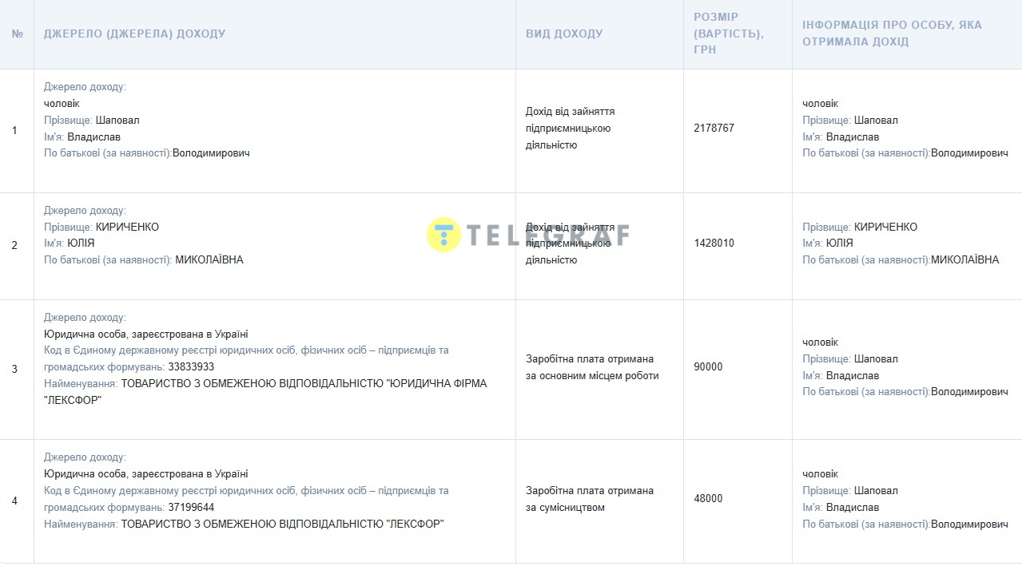Click the TELEGRAF watermark text

pos(547,235)
